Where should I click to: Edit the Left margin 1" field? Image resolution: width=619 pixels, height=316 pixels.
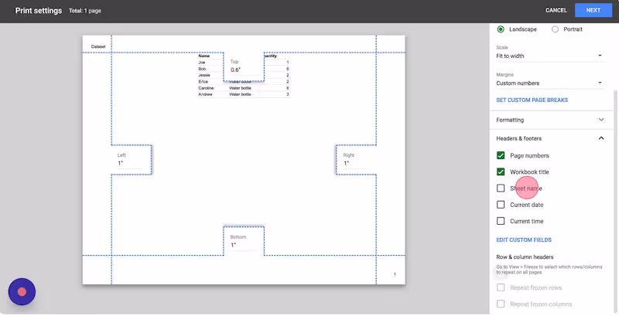[131, 163]
